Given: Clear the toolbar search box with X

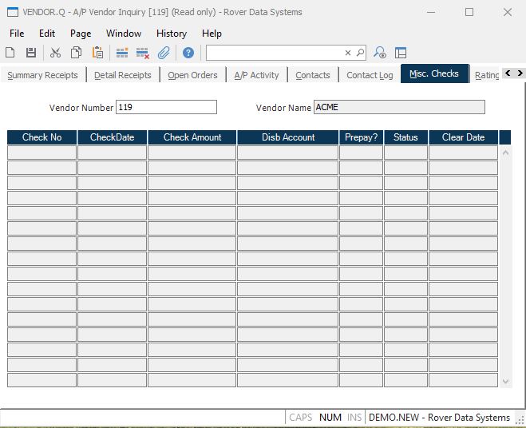Looking at the screenshot, I should 348,53.
